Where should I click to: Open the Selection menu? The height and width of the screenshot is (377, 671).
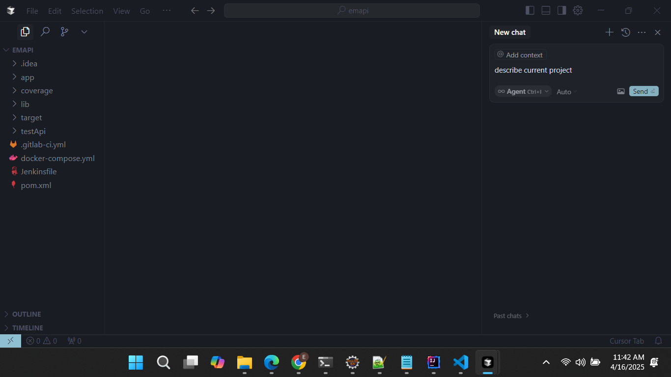tap(87, 11)
